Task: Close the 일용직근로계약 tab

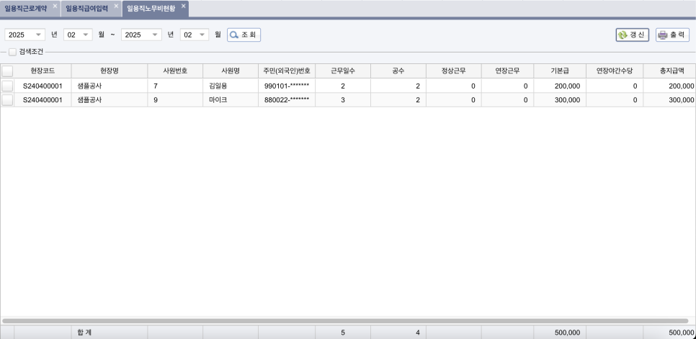Action: [55, 6]
